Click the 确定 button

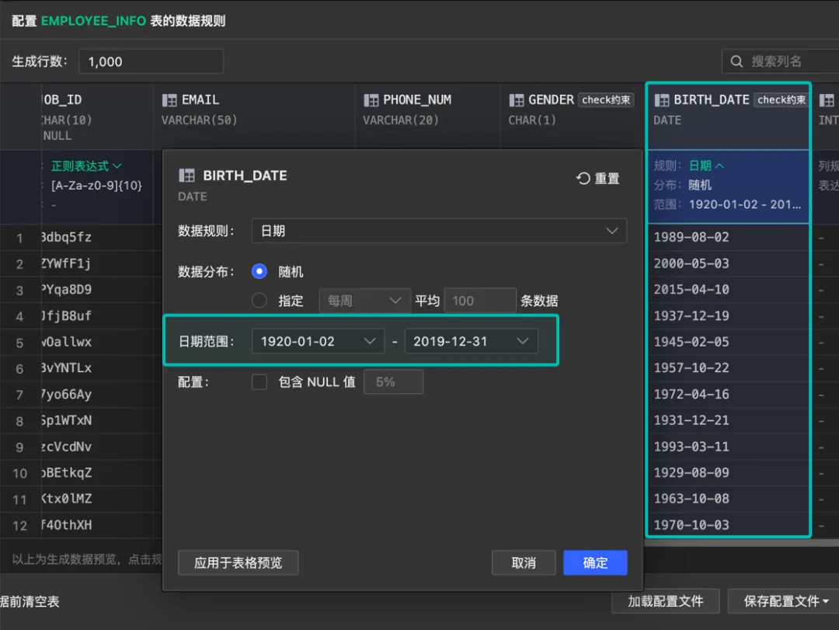[x=595, y=562]
